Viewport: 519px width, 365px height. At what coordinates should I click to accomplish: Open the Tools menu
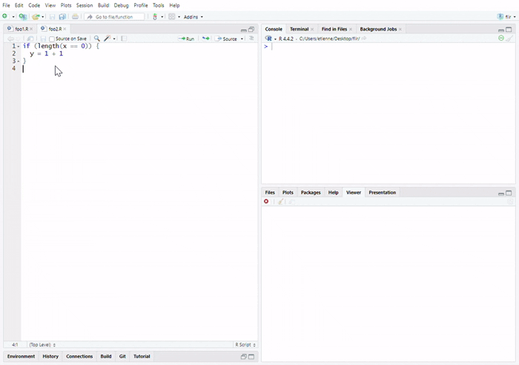pos(158,5)
